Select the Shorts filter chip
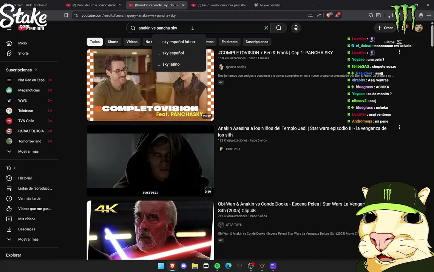Screen dimensions: 434x272 pyautogui.click(x=113, y=42)
